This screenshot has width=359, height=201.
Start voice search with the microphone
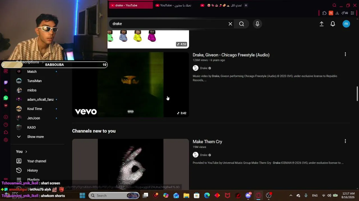click(257, 24)
